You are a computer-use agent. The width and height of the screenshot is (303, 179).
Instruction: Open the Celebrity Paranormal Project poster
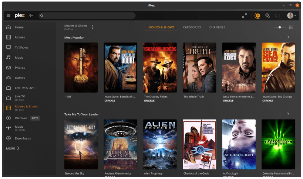tap(278, 144)
